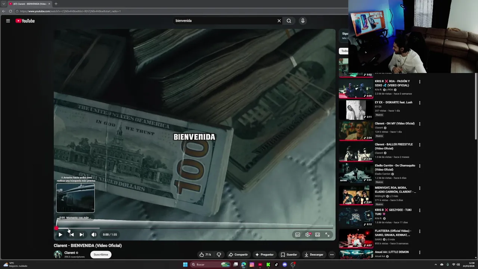
Task: Open the Anuel AA LITTLE DEMON title
Action: pyautogui.click(x=392, y=252)
